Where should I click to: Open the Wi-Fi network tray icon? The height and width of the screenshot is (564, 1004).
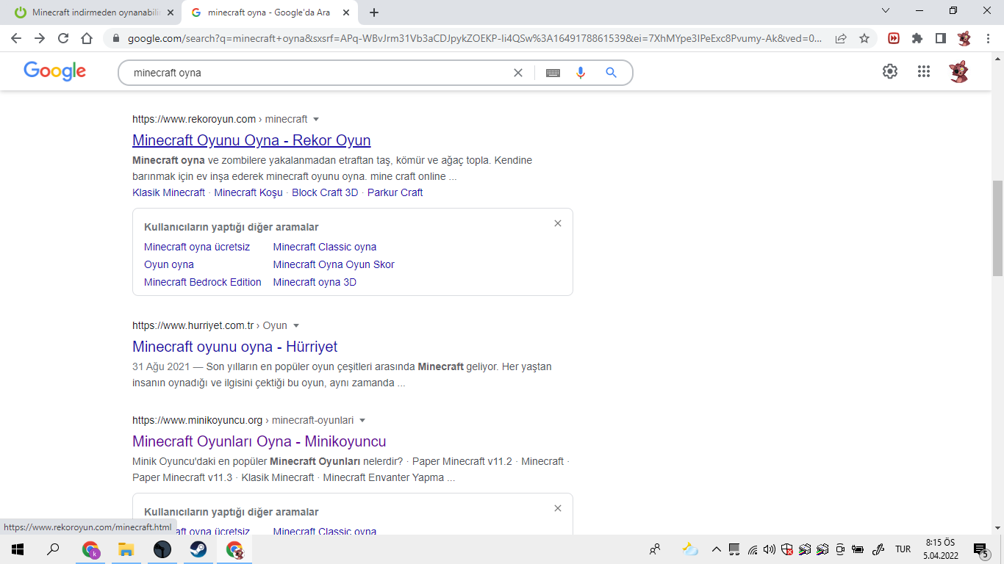click(753, 549)
